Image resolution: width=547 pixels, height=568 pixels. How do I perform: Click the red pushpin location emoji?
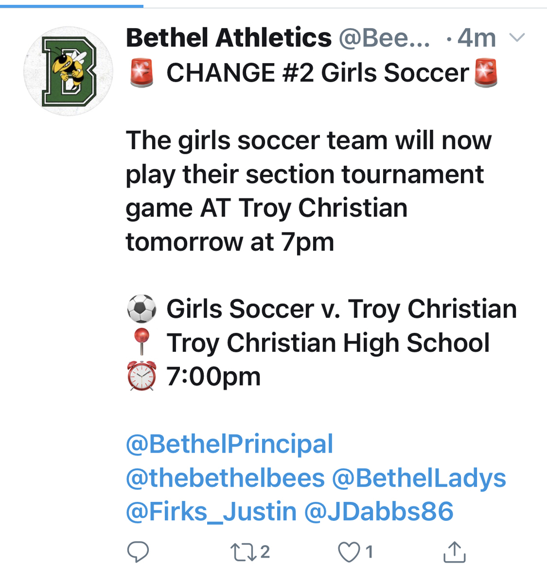click(x=142, y=341)
